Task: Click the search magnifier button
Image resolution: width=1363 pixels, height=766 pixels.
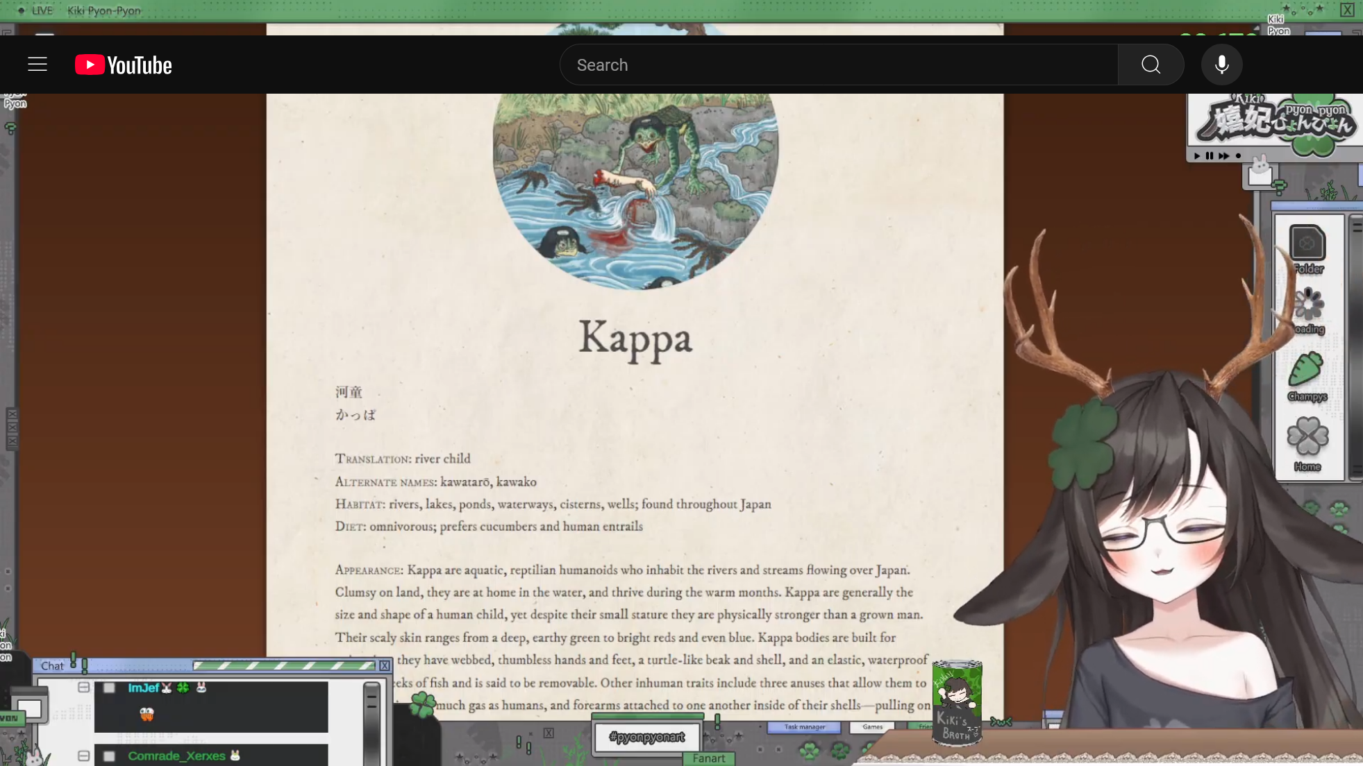Action: [x=1151, y=65]
